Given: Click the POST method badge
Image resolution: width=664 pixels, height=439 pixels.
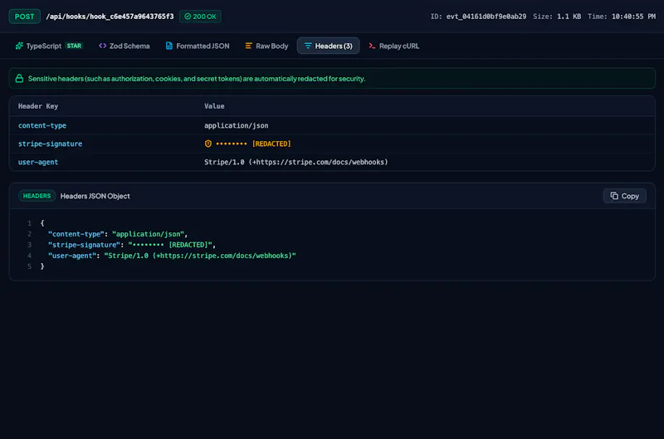Looking at the screenshot, I should [25, 17].
